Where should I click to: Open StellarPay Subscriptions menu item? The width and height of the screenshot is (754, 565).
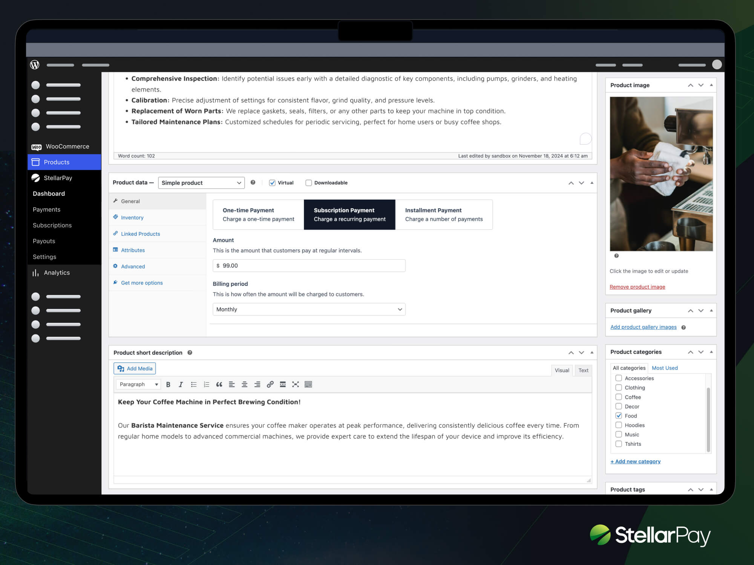click(x=52, y=225)
